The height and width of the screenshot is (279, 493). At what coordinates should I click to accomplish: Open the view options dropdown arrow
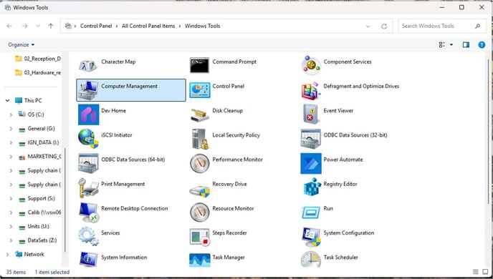pyautogui.click(x=451, y=45)
